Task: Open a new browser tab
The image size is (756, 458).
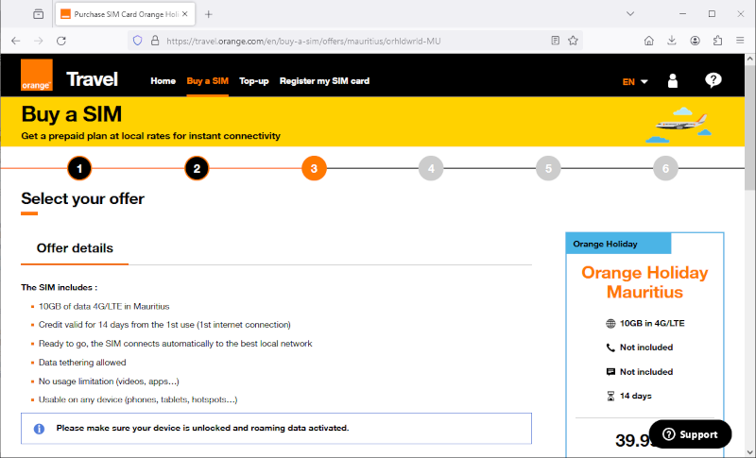Action: click(208, 14)
